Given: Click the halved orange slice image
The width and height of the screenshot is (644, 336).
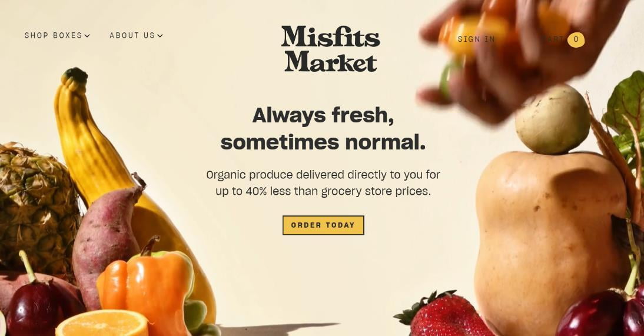Looking at the screenshot, I should [x=102, y=323].
